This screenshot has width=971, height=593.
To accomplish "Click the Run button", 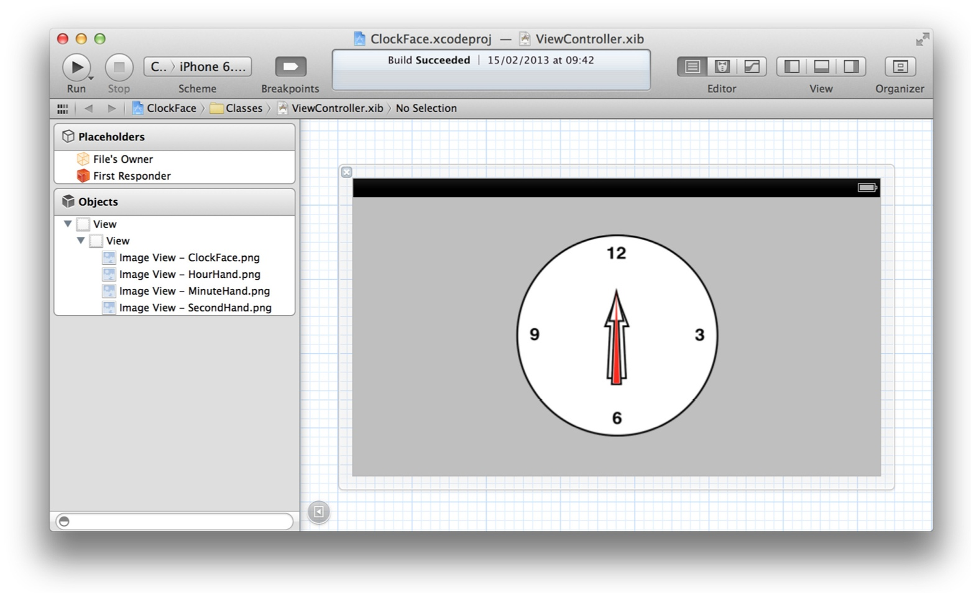I will pyautogui.click(x=76, y=67).
